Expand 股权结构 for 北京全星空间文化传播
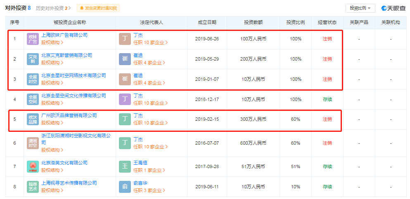410x199 pixels. click(x=52, y=103)
